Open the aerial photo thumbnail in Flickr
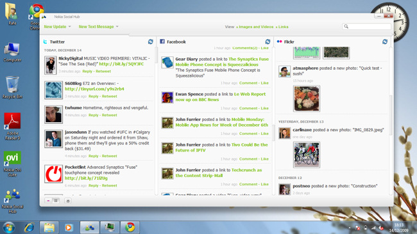 [x=336, y=52]
